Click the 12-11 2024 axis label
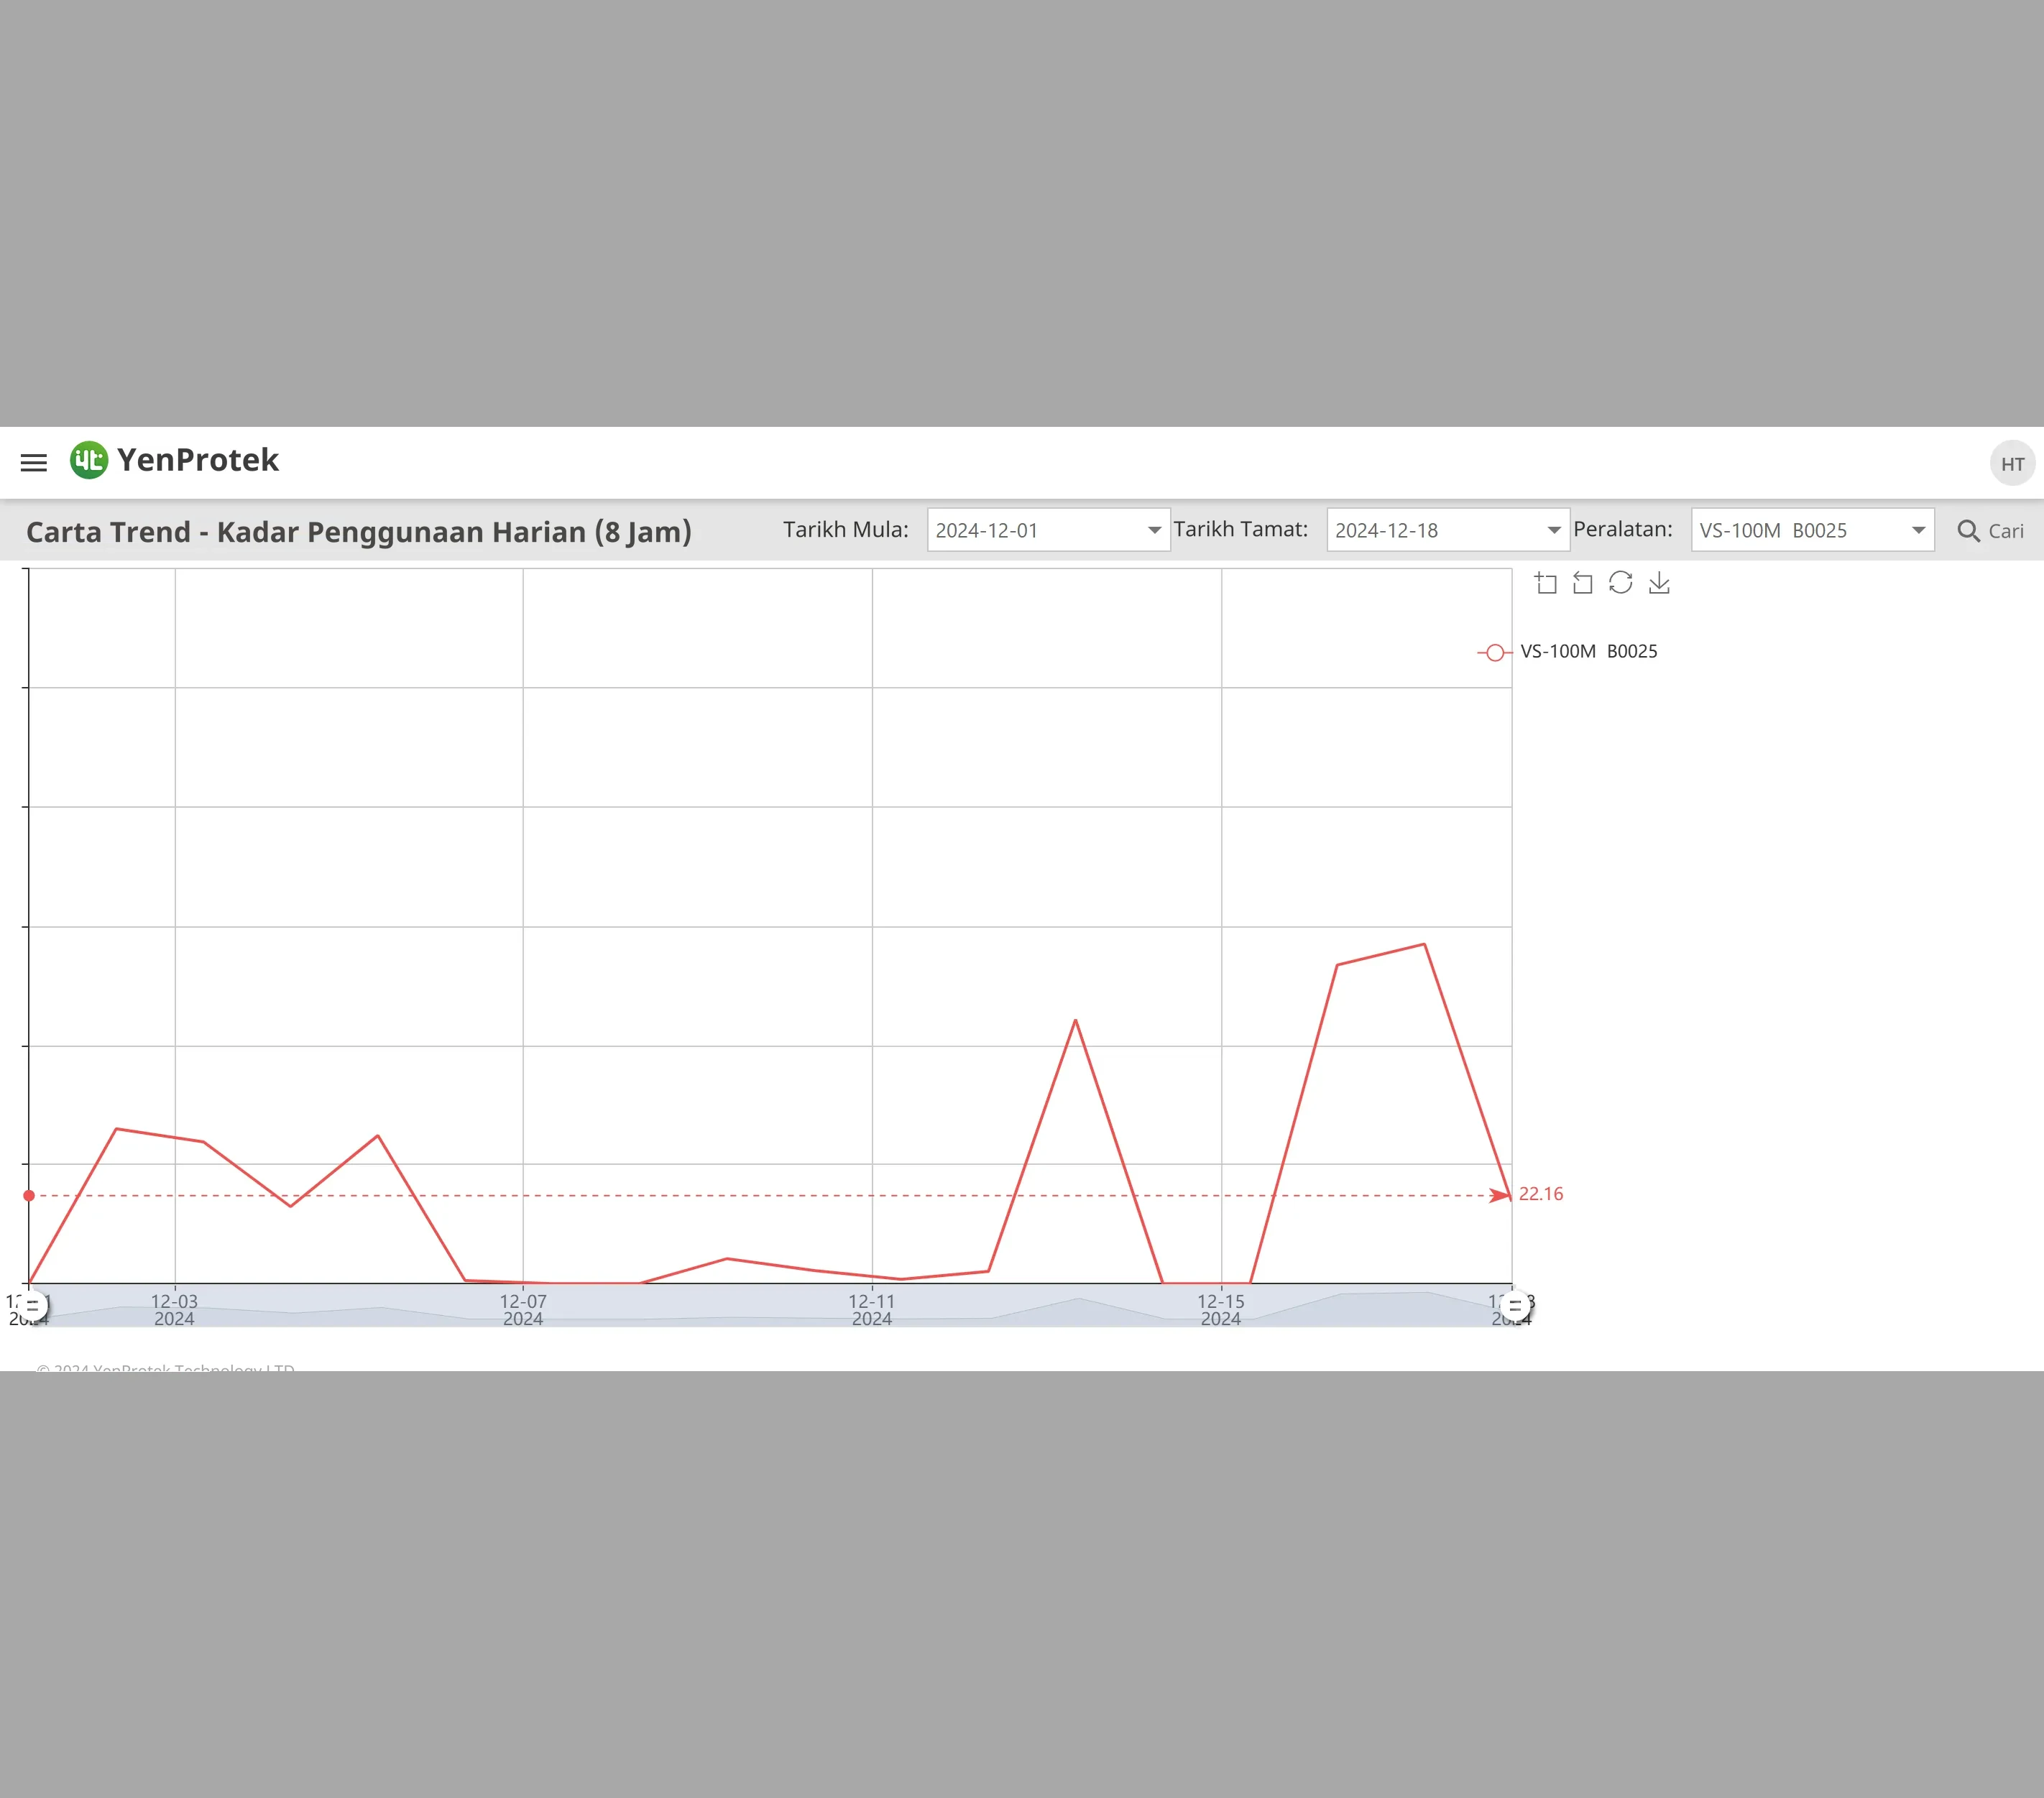Viewport: 2044px width, 1798px height. tap(872, 1310)
